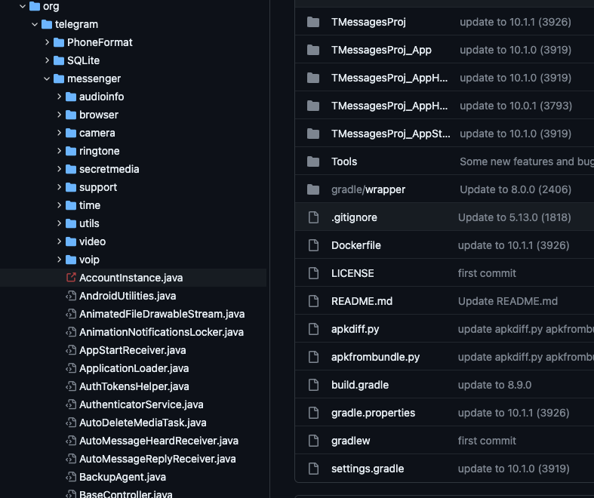This screenshot has height=498, width=594.
Task: Click the messenger folder icon in tree
Action: pos(59,78)
